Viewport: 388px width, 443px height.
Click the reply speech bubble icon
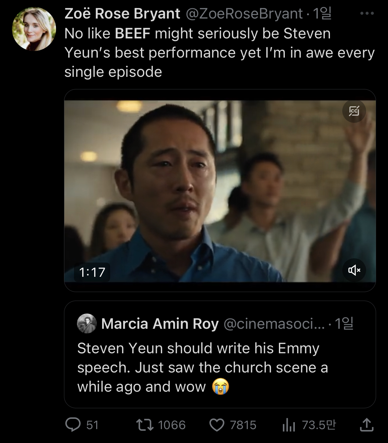click(73, 425)
